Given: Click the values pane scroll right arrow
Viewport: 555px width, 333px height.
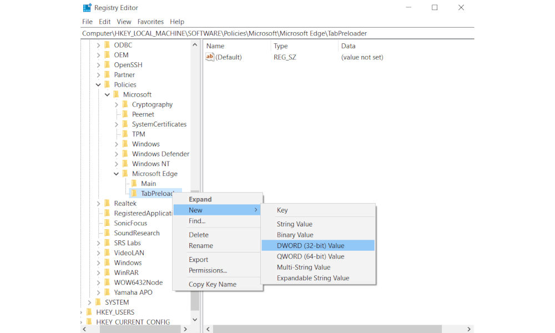Looking at the screenshot, I should point(469,329).
